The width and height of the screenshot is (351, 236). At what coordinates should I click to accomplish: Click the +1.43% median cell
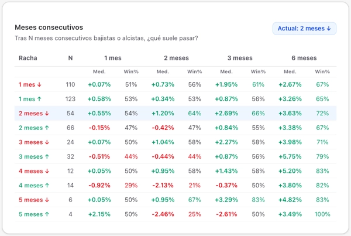tap(226, 171)
